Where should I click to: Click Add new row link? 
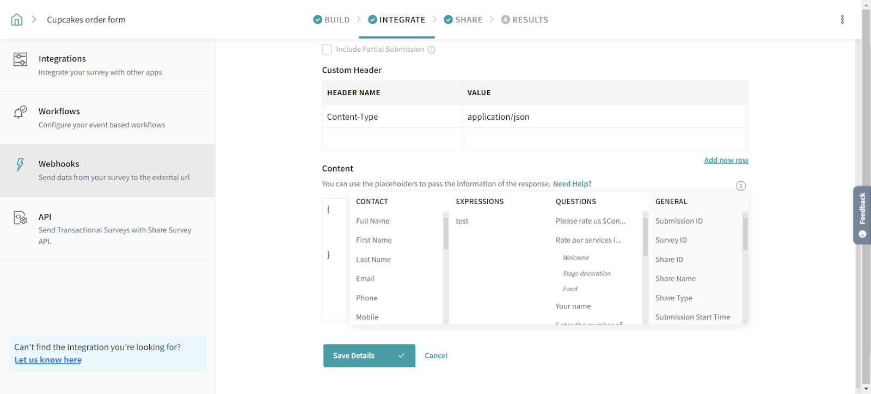tap(726, 160)
